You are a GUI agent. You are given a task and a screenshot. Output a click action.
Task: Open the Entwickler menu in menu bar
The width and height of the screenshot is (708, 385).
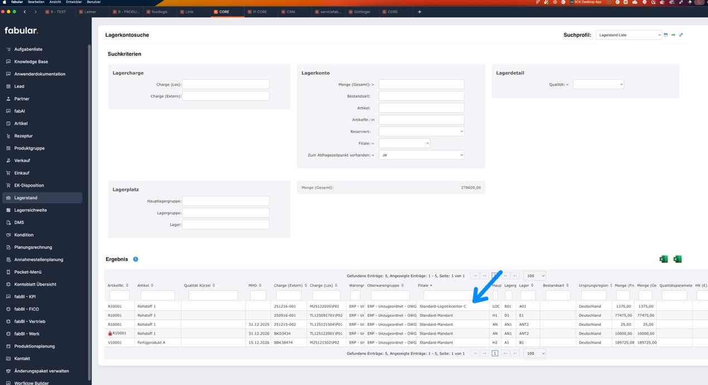(x=74, y=2)
